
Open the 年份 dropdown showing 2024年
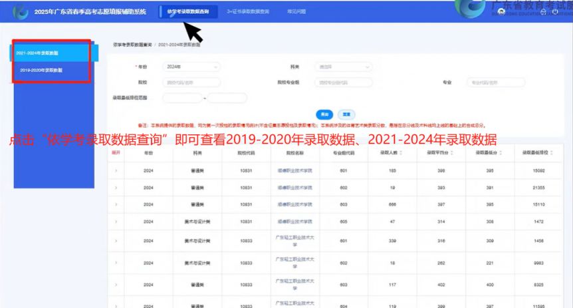[x=191, y=67]
